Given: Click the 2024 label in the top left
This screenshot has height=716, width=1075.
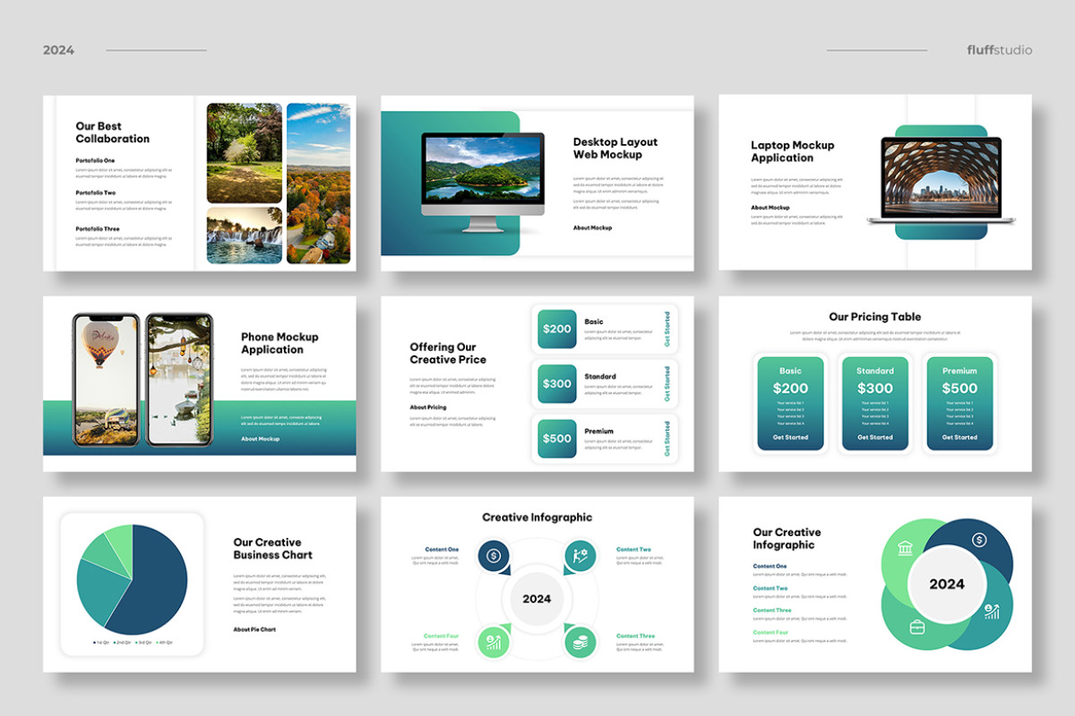Looking at the screenshot, I should 59,51.
